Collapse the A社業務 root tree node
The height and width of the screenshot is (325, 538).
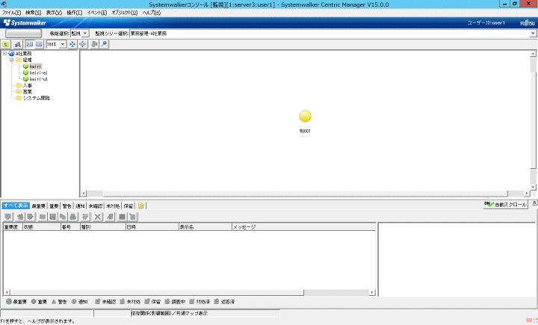point(4,54)
